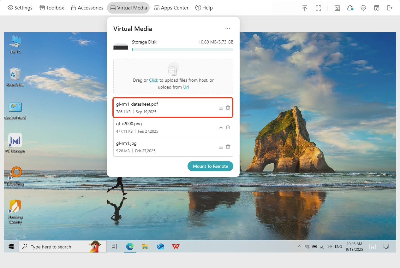The height and width of the screenshot is (268, 400).
Task: Click the 'Url' upload link
Action: tap(186, 87)
